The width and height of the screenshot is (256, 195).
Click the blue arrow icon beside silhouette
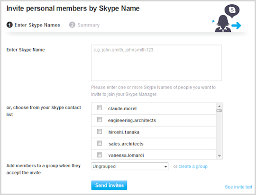237,26
